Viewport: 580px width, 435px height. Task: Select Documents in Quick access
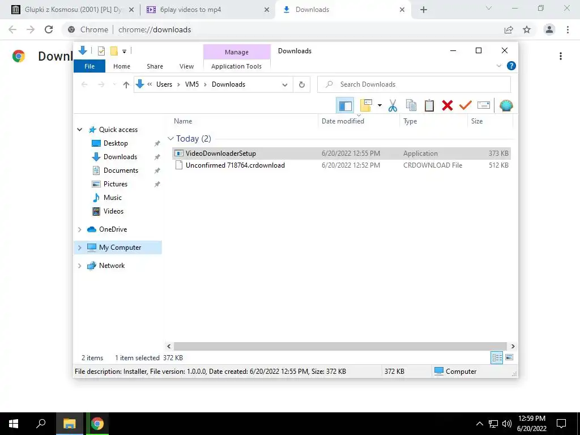pyautogui.click(x=121, y=170)
